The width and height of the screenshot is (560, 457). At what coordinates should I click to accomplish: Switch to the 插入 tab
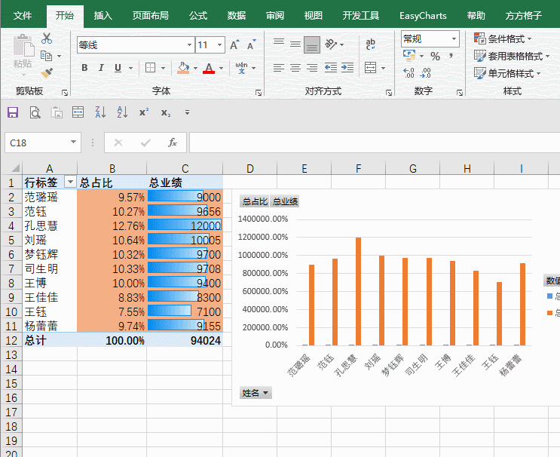[103, 15]
